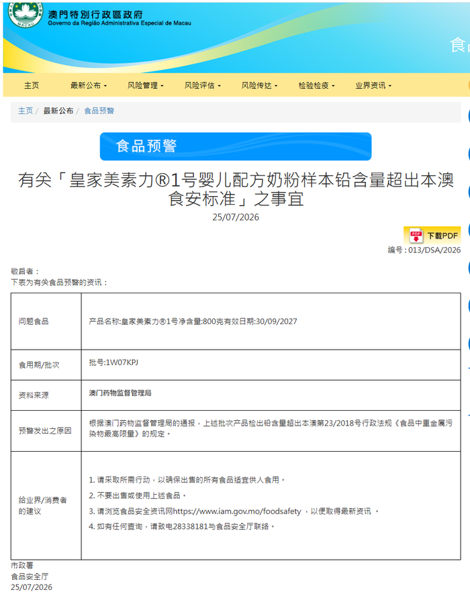Click the partially visible 食 site title

pos(459,46)
